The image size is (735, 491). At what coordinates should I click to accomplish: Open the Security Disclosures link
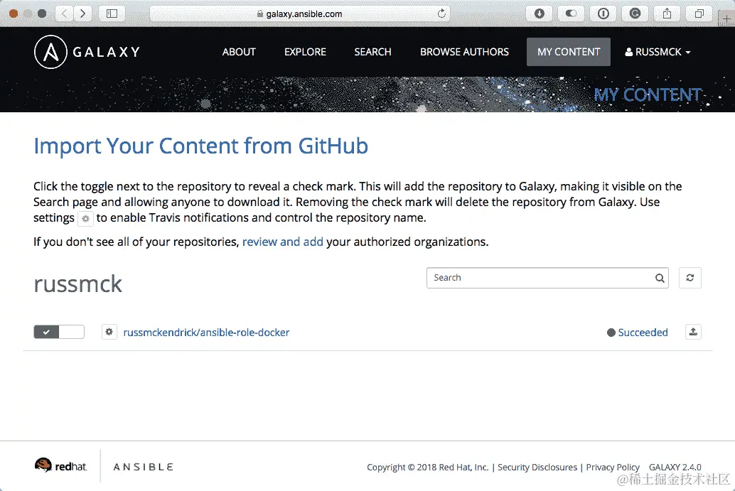click(537, 467)
